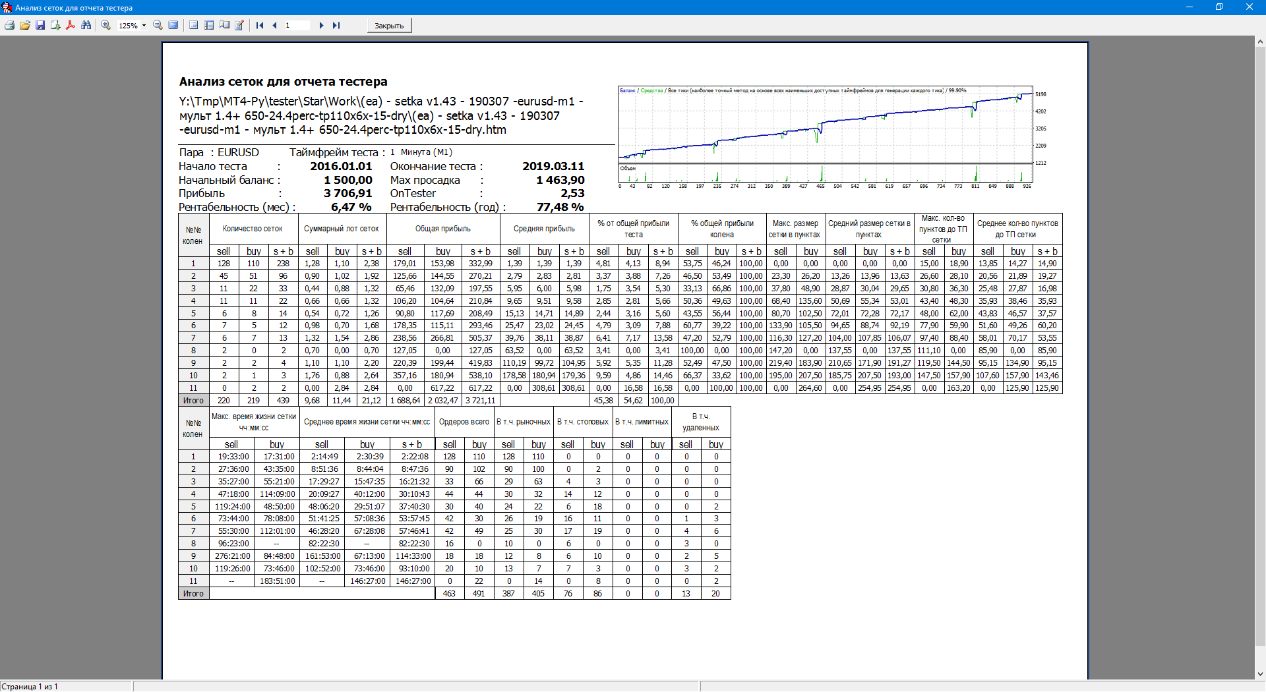This screenshot has height=692, width=1266.
Task: Click the status bar text 'Страница 1 из 1'
Action: pyautogui.click(x=30, y=687)
